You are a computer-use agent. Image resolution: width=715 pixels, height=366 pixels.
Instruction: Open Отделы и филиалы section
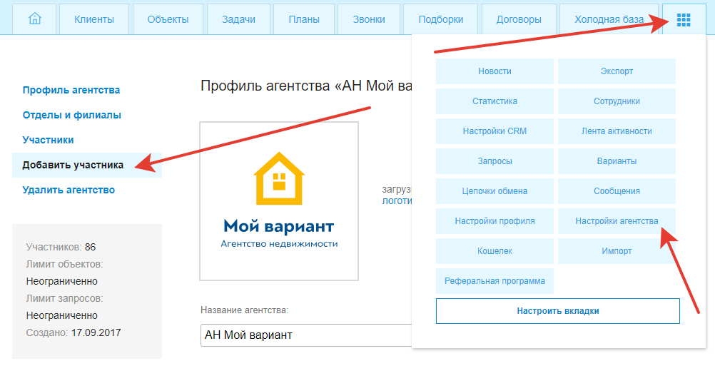(71, 115)
